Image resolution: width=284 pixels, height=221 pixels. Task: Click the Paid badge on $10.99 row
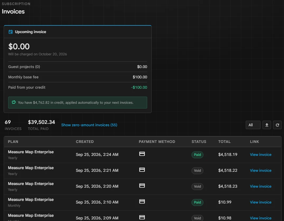point(197,202)
